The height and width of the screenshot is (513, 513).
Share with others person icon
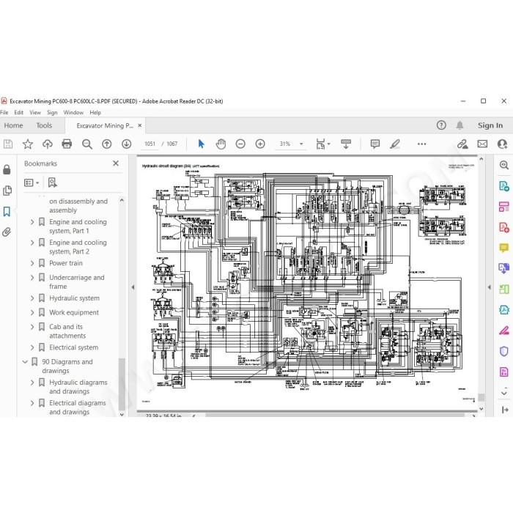[502, 144]
